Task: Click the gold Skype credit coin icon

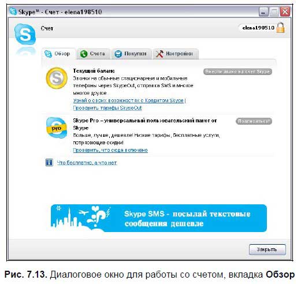Action: 57,78
